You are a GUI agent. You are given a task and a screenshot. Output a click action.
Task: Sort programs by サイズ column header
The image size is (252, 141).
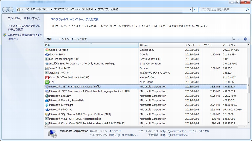(212, 45)
